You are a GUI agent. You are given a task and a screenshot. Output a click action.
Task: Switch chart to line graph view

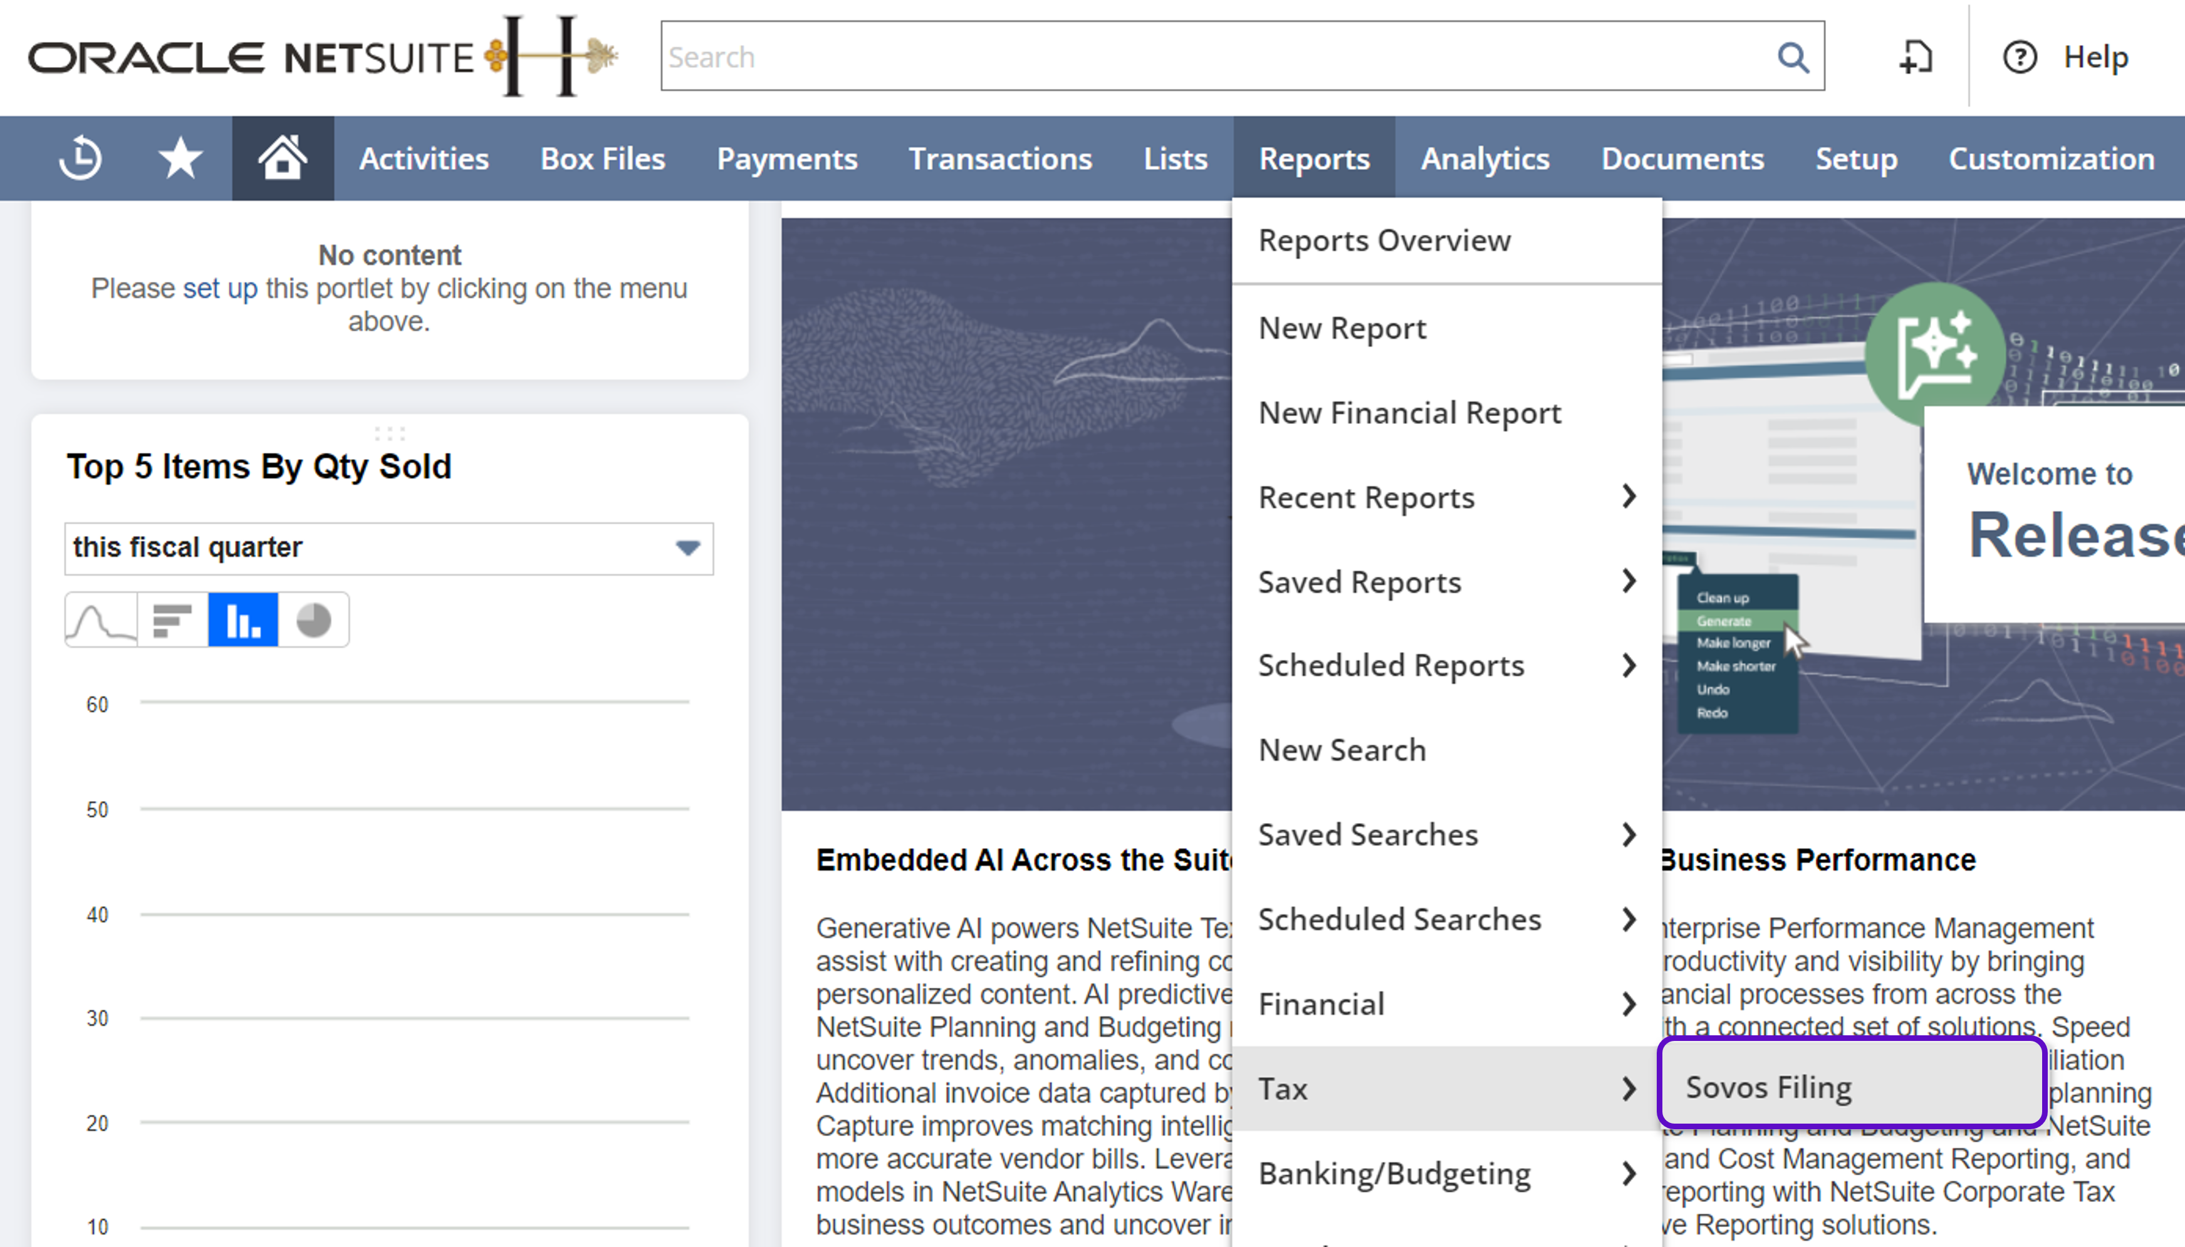pyautogui.click(x=101, y=620)
